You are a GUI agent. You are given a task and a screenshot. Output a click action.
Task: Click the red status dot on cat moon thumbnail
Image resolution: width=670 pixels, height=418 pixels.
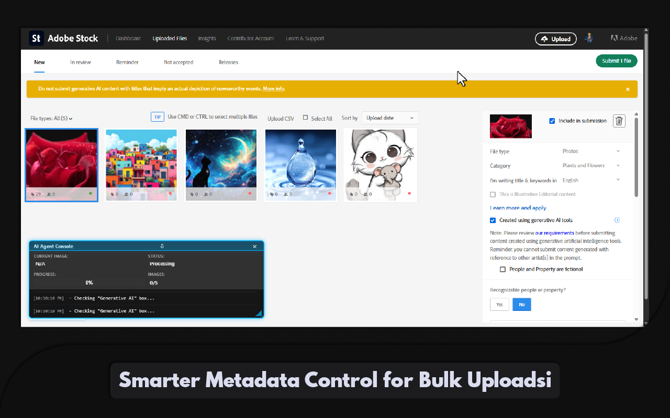pyautogui.click(x=250, y=194)
